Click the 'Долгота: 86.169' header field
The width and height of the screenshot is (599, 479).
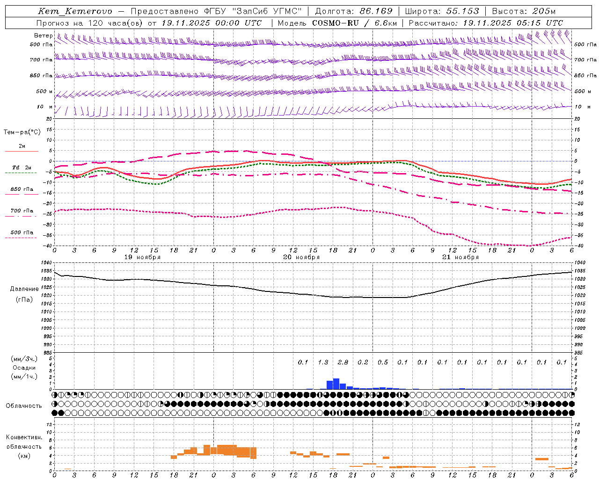(354, 11)
